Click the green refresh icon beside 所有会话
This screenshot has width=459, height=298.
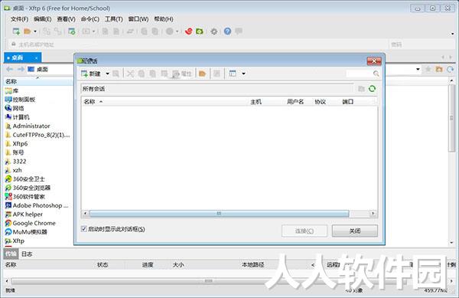coord(372,89)
